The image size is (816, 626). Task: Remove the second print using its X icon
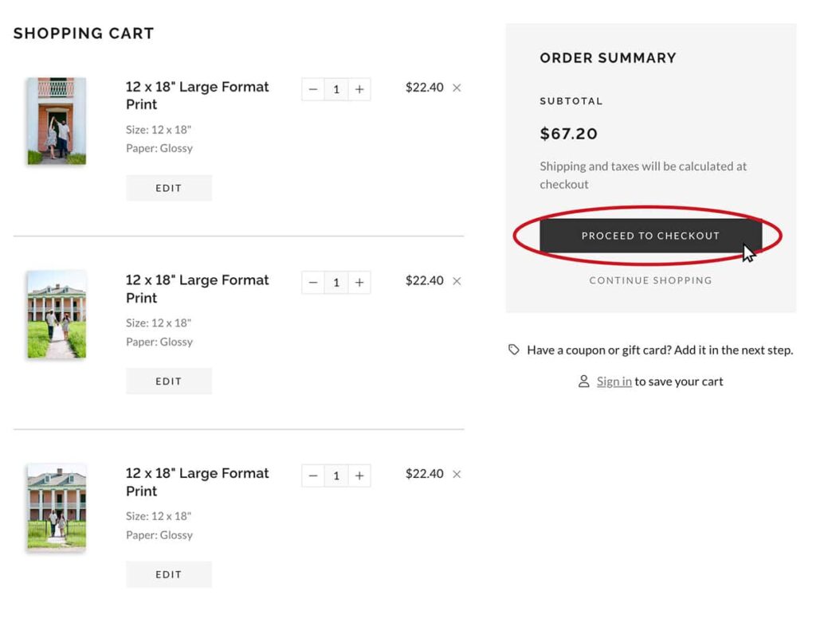click(x=457, y=281)
